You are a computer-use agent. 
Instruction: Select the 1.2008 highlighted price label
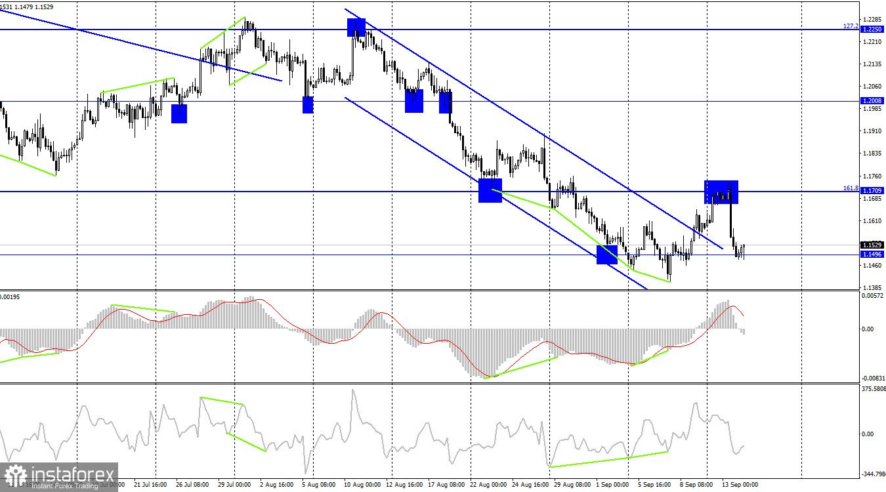pos(872,101)
